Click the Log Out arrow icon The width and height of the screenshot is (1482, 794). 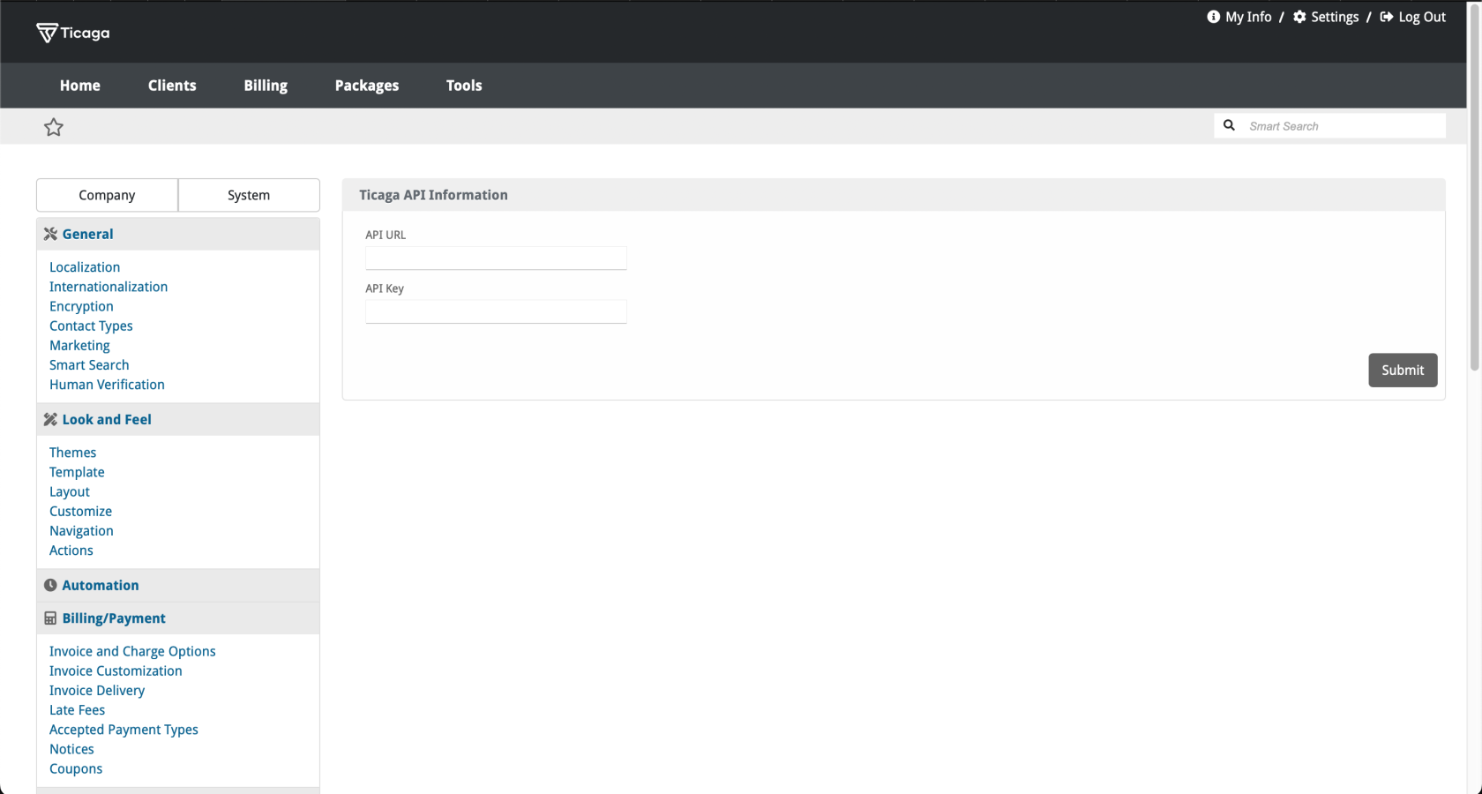(x=1387, y=17)
